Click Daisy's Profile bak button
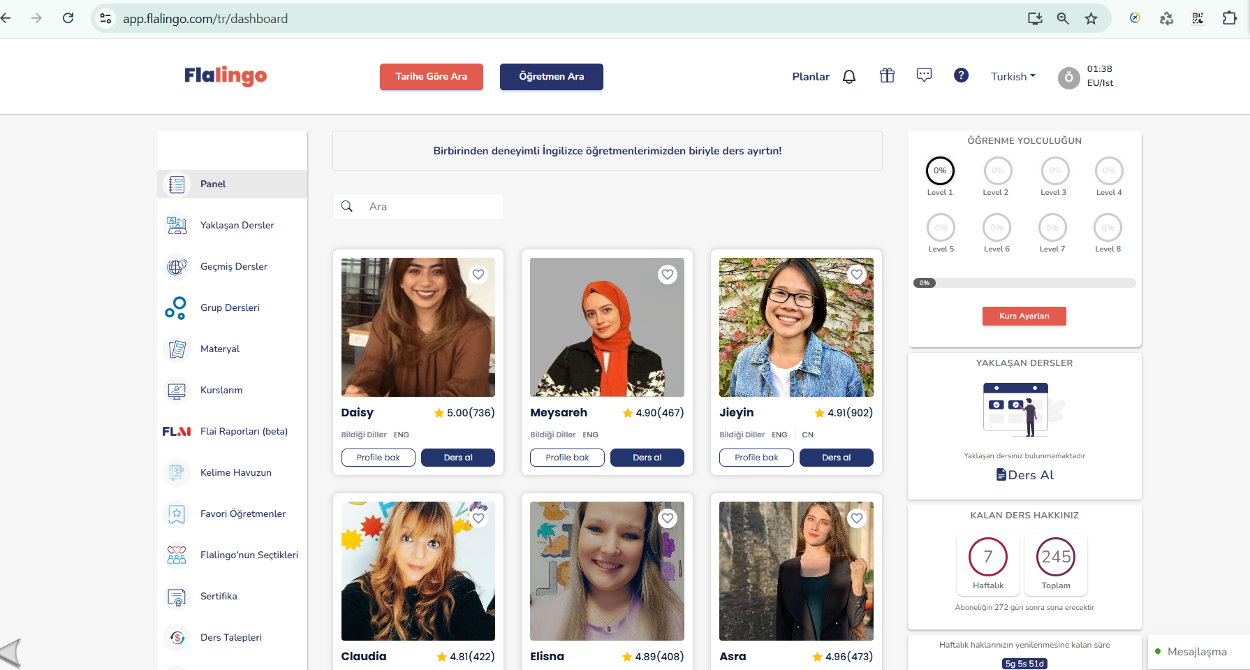This screenshot has width=1250, height=670. tap(378, 458)
